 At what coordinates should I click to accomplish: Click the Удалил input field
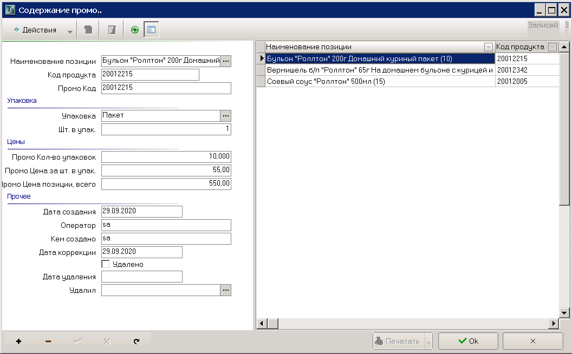coord(161,290)
